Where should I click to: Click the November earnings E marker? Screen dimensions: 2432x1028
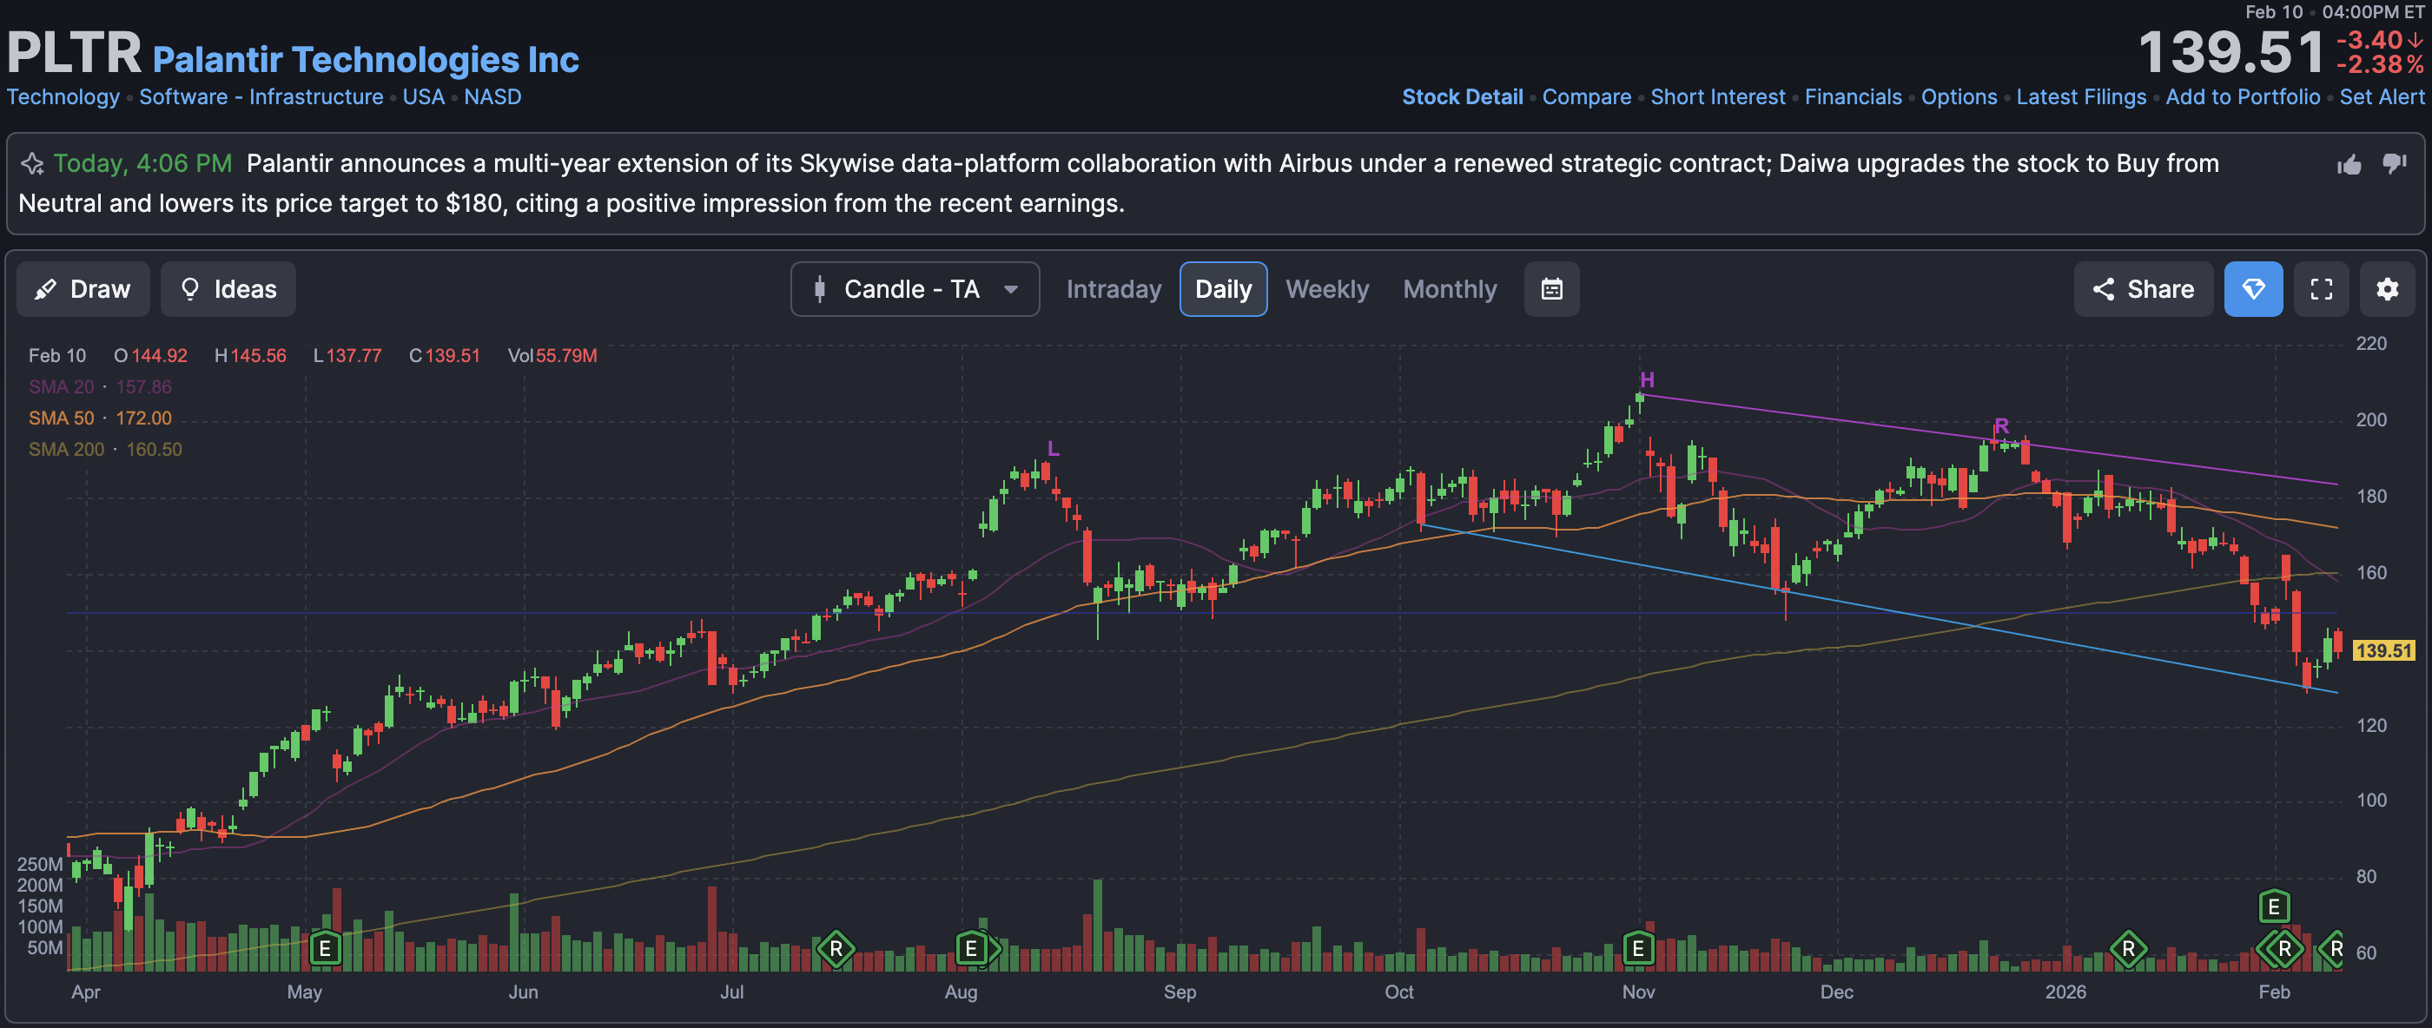[1638, 948]
